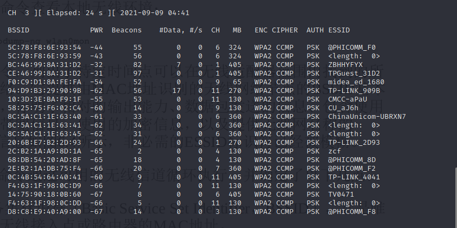Select BSSID 20:6B:E7:B2:2D:93
The image size is (457, 228).
coord(44,143)
